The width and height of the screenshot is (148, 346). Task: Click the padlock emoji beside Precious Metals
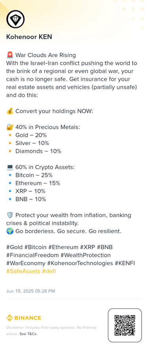click(x=10, y=127)
